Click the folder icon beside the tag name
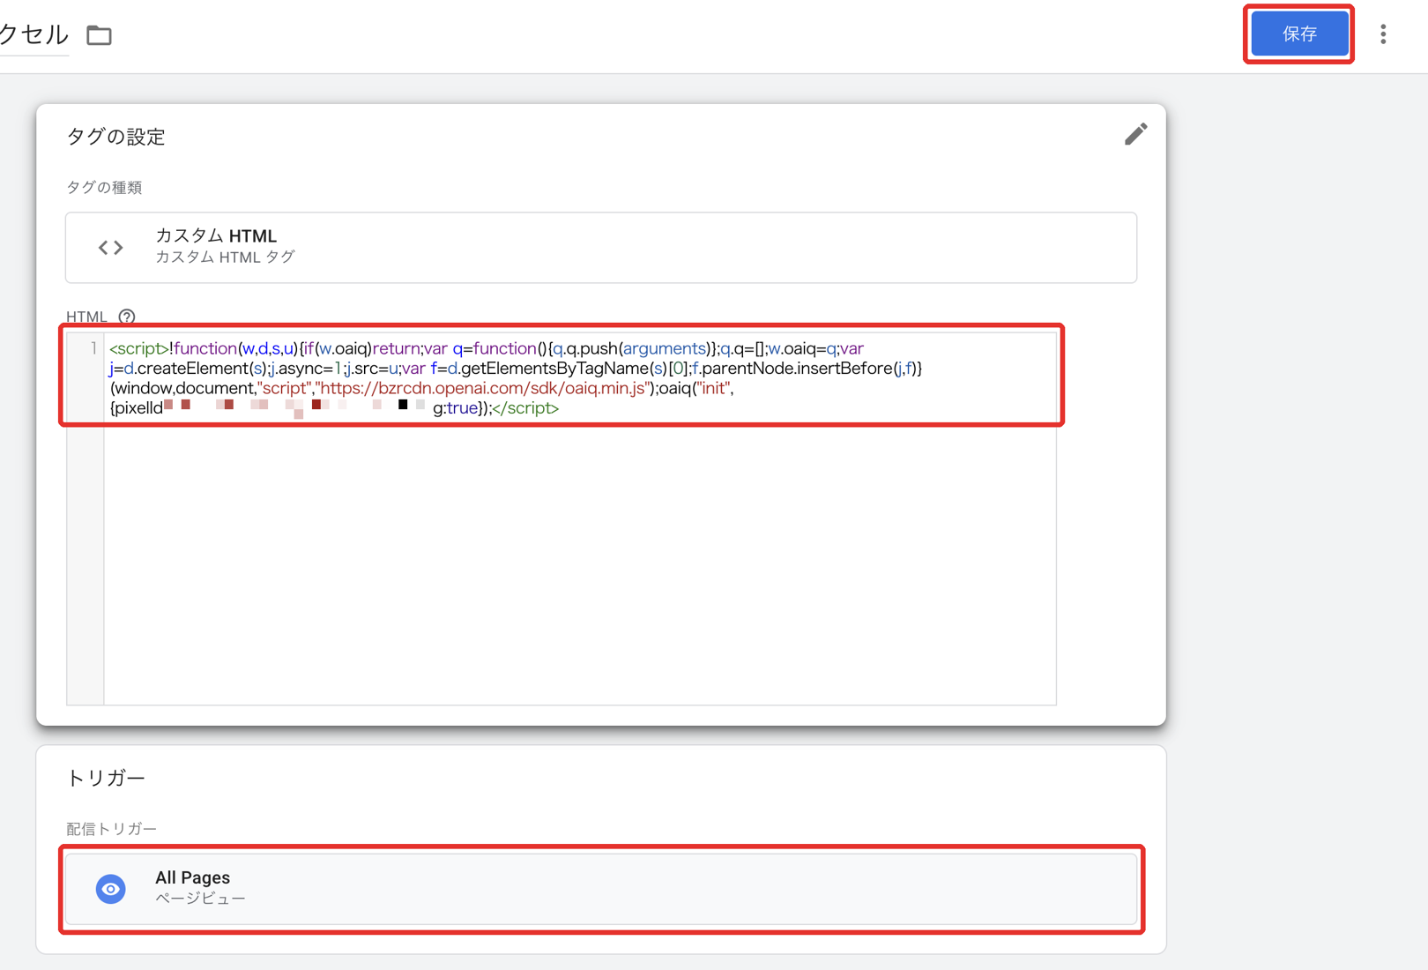The height and width of the screenshot is (970, 1428). click(x=99, y=35)
